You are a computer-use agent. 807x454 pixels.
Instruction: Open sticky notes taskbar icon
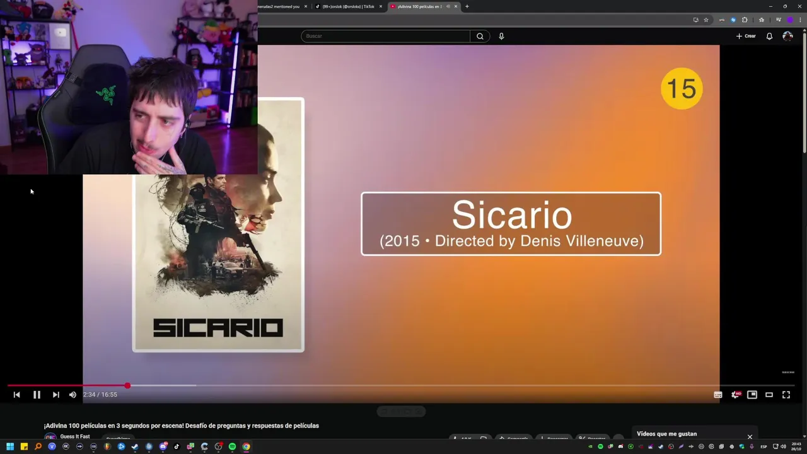coord(24,446)
